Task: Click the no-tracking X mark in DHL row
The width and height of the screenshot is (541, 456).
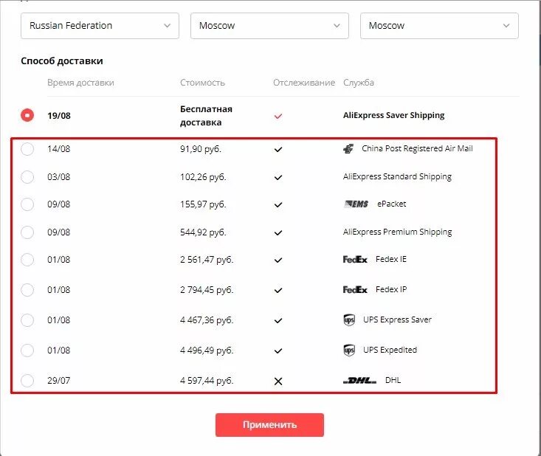Action: (x=278, y=381)
